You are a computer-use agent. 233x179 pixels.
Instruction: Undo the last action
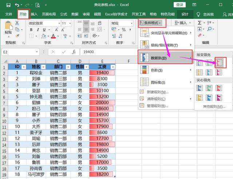click(x=17, y=5)
